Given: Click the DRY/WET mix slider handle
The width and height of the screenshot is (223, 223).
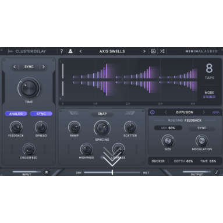Looking at the screenshot, I should point(112,172).
